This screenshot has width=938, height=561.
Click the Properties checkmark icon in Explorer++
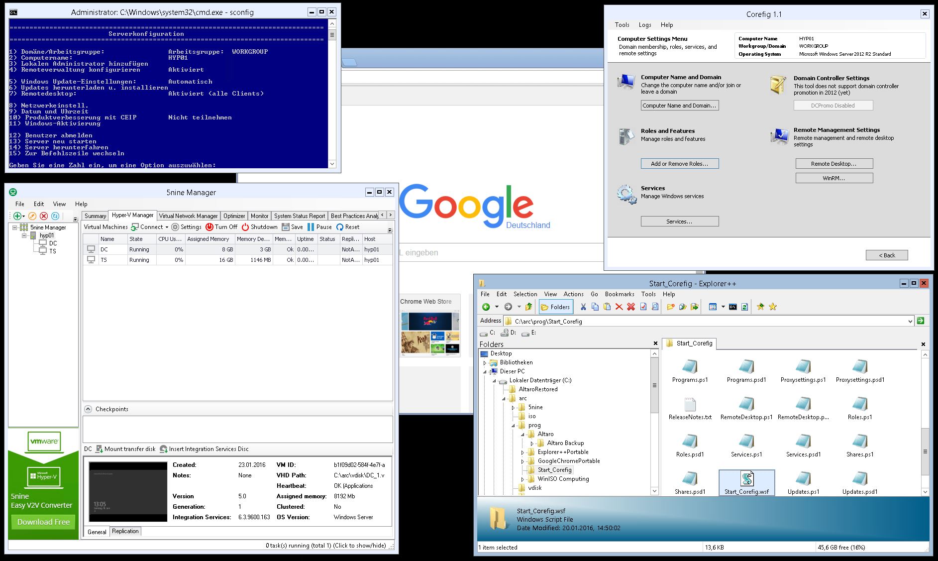click(x=643, y=307)
